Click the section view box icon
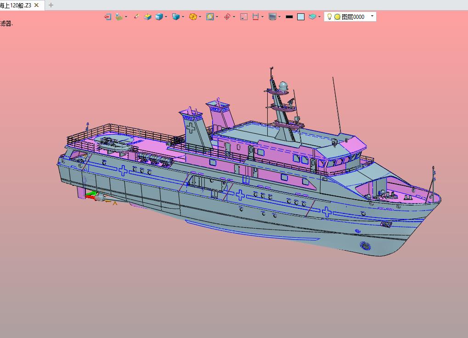 point(244,17)
